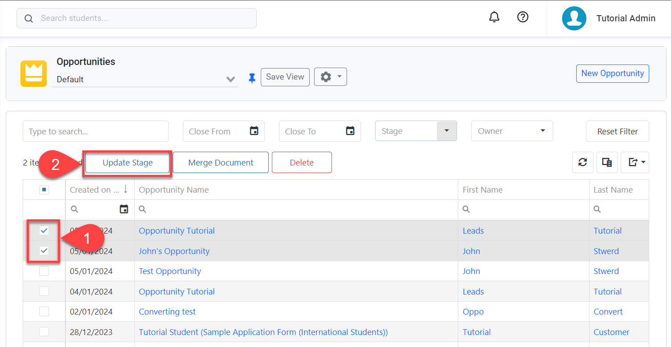
Task: Check the Tutorial Student row checkbox
Action: 44,332
